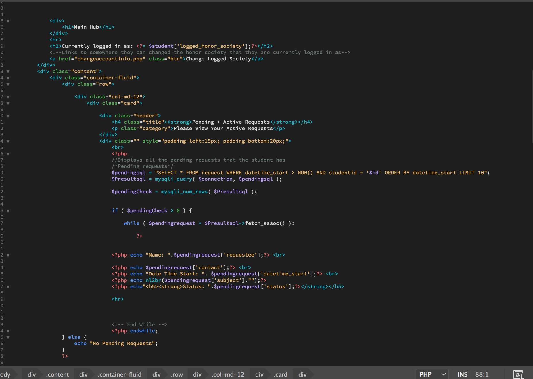Select the .content tag in tag selector

pyautogui.click(x=57, y=374)
